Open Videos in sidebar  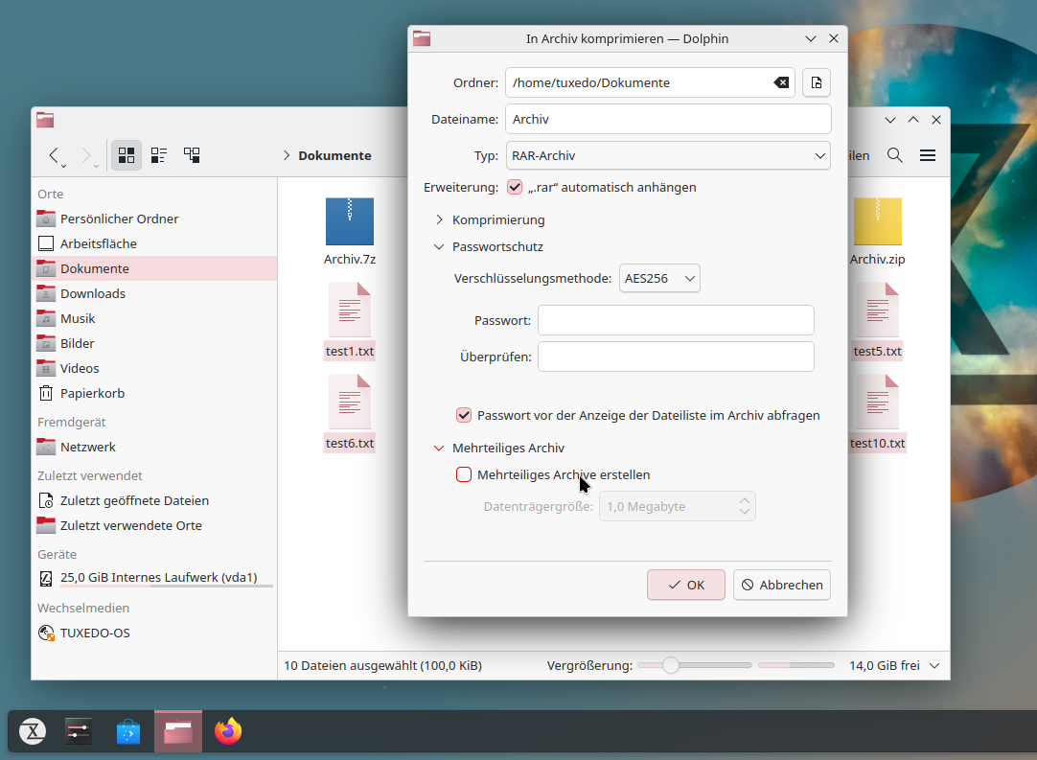[x=154, y=368]
